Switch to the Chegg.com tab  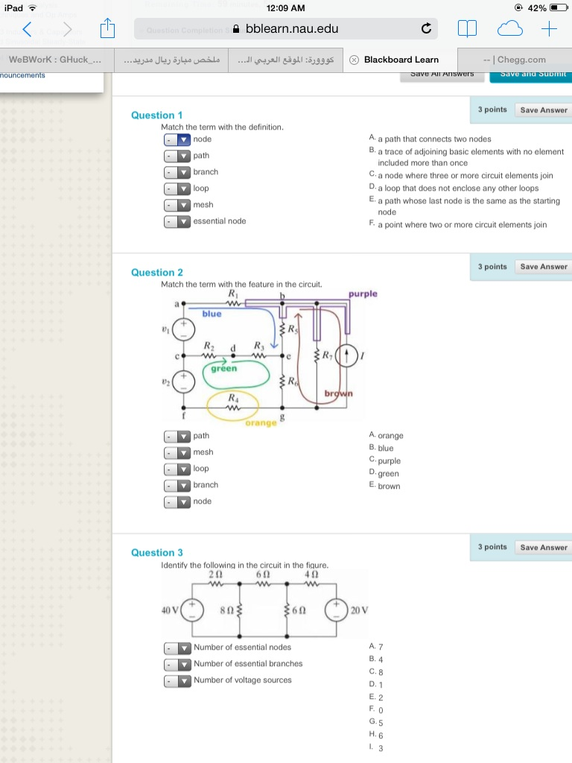(x=515, y=60)
